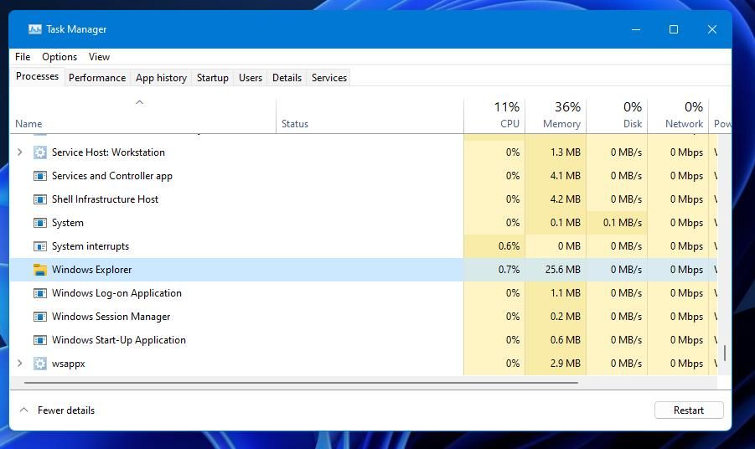
Task: Click the Windows Explorer folder icon
Action: tap(40, 270)
